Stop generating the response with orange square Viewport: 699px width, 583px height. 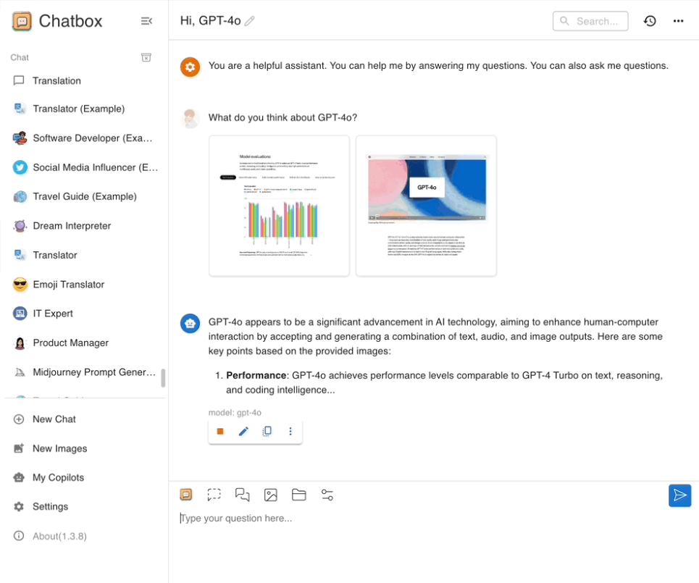tap(220, 432)
